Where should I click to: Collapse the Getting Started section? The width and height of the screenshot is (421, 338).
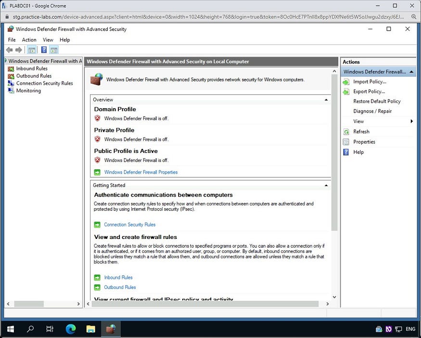tap(326, 186)
